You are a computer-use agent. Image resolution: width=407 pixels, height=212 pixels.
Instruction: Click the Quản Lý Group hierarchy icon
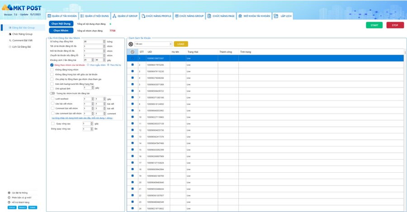[x=114, y=16]
